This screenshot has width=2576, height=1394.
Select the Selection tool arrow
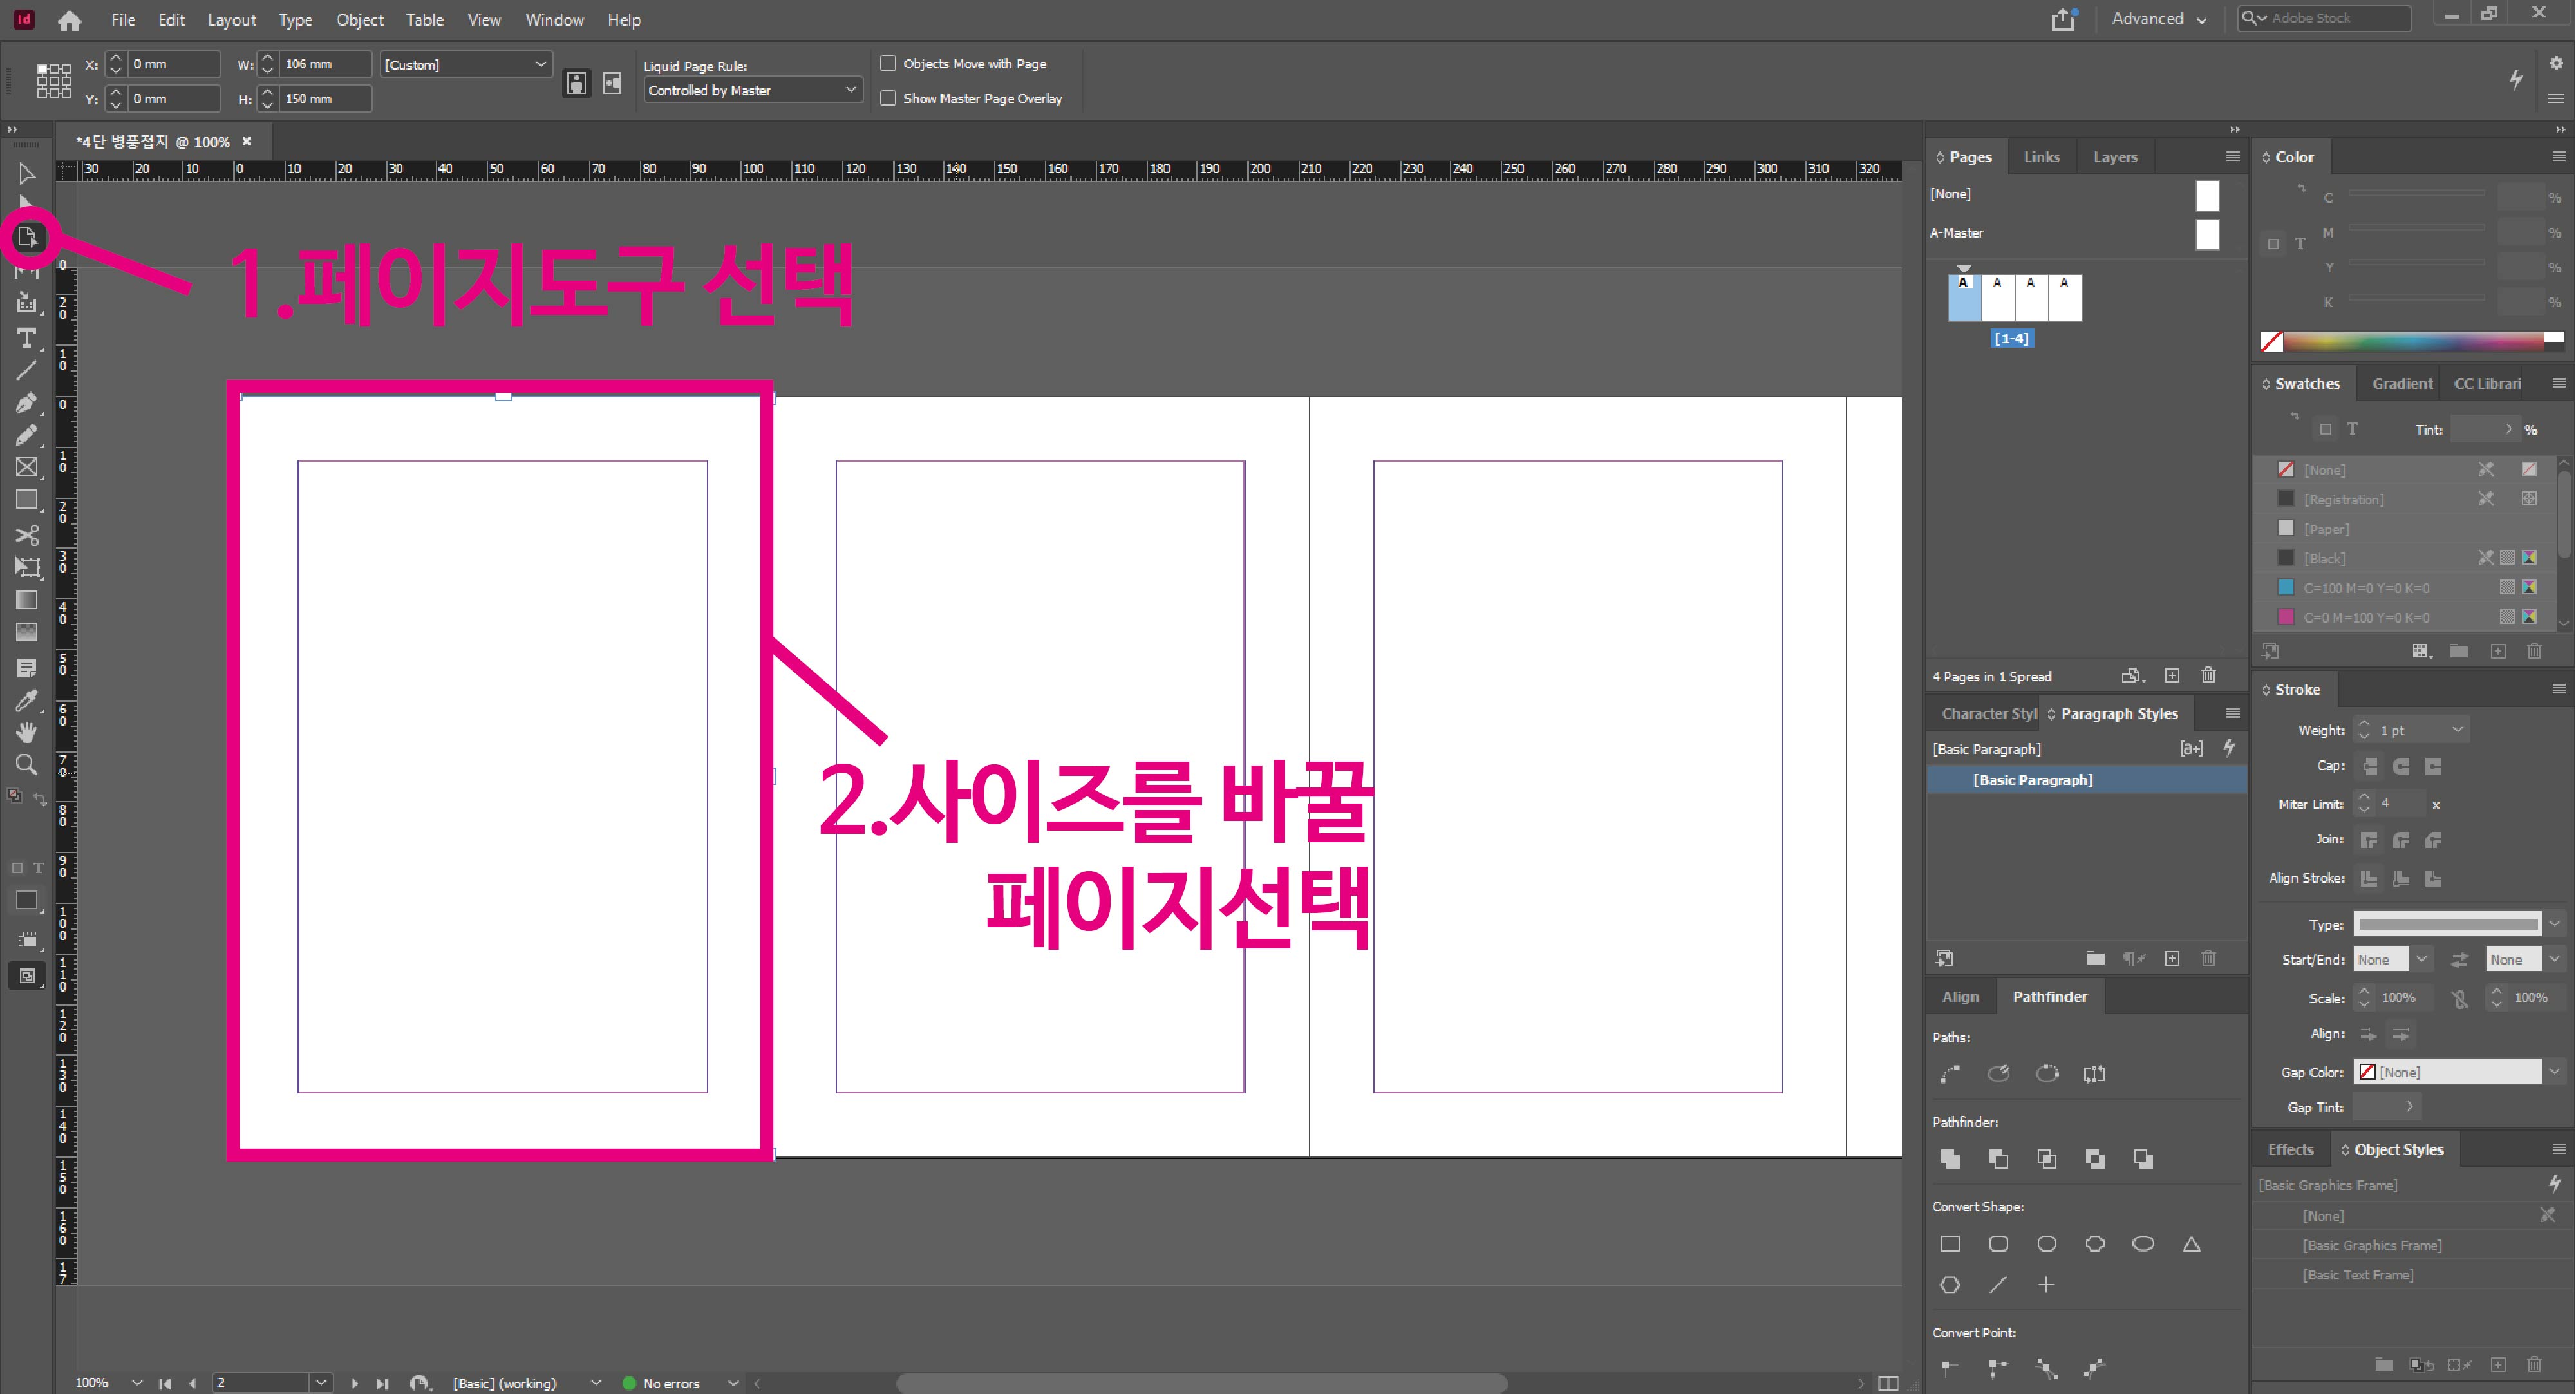pos(27,173)
